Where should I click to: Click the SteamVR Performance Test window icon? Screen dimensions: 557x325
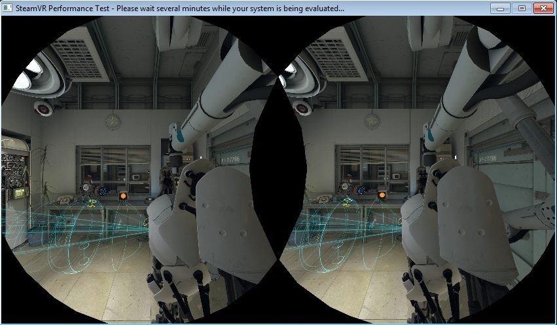tap(7, 8)
